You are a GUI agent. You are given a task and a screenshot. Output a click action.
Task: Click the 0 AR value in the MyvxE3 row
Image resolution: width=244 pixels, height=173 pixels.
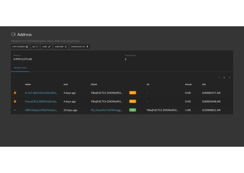[x=188, y=102]
